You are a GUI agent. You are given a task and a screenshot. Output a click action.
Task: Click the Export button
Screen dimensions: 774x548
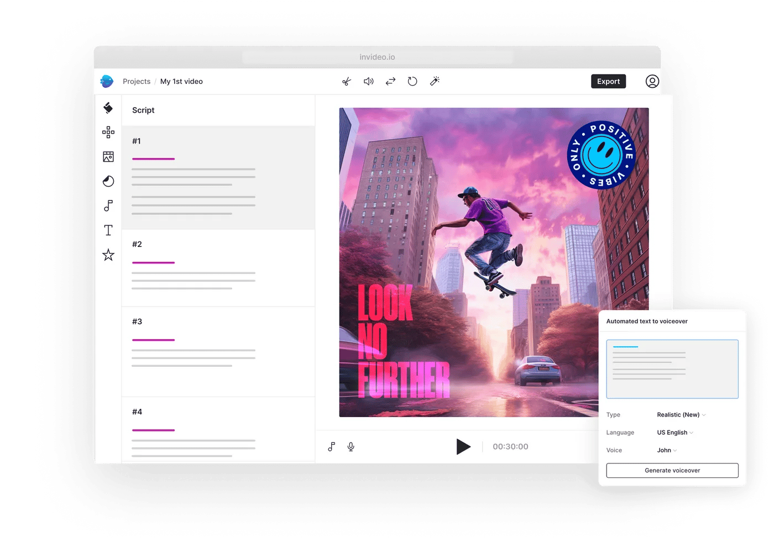[x=608, y=81]
